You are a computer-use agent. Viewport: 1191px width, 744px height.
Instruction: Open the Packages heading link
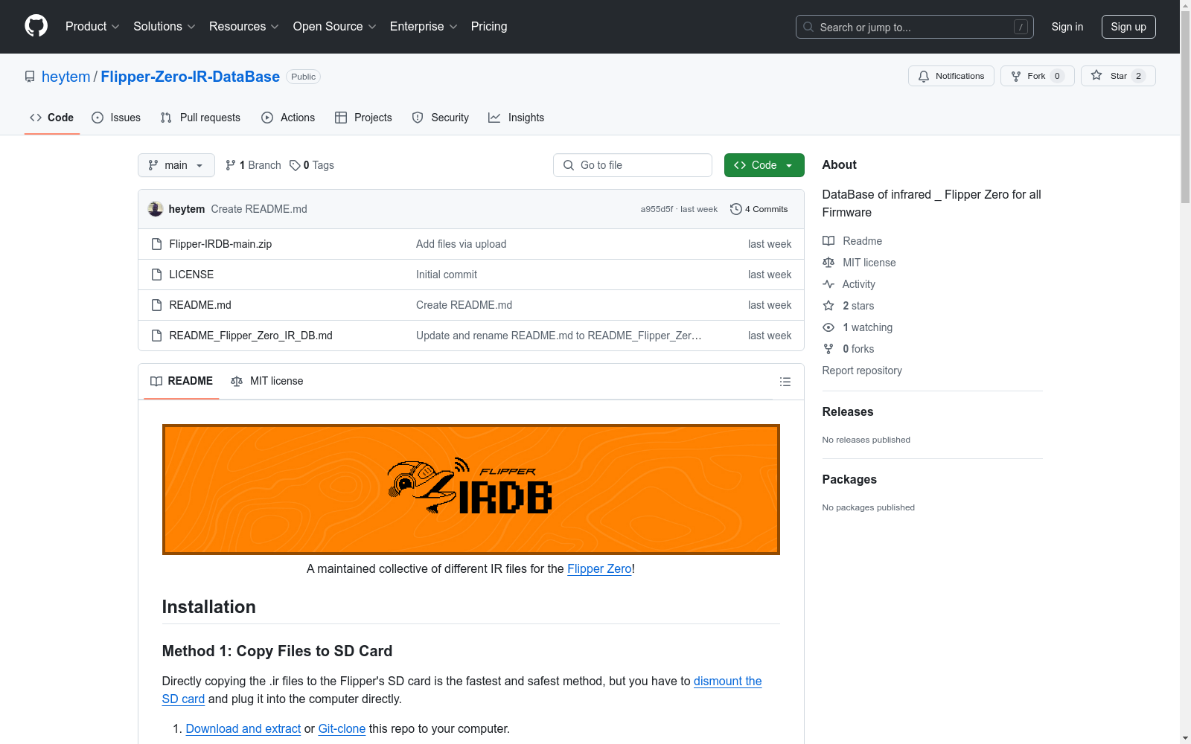(x=849, y=480)
